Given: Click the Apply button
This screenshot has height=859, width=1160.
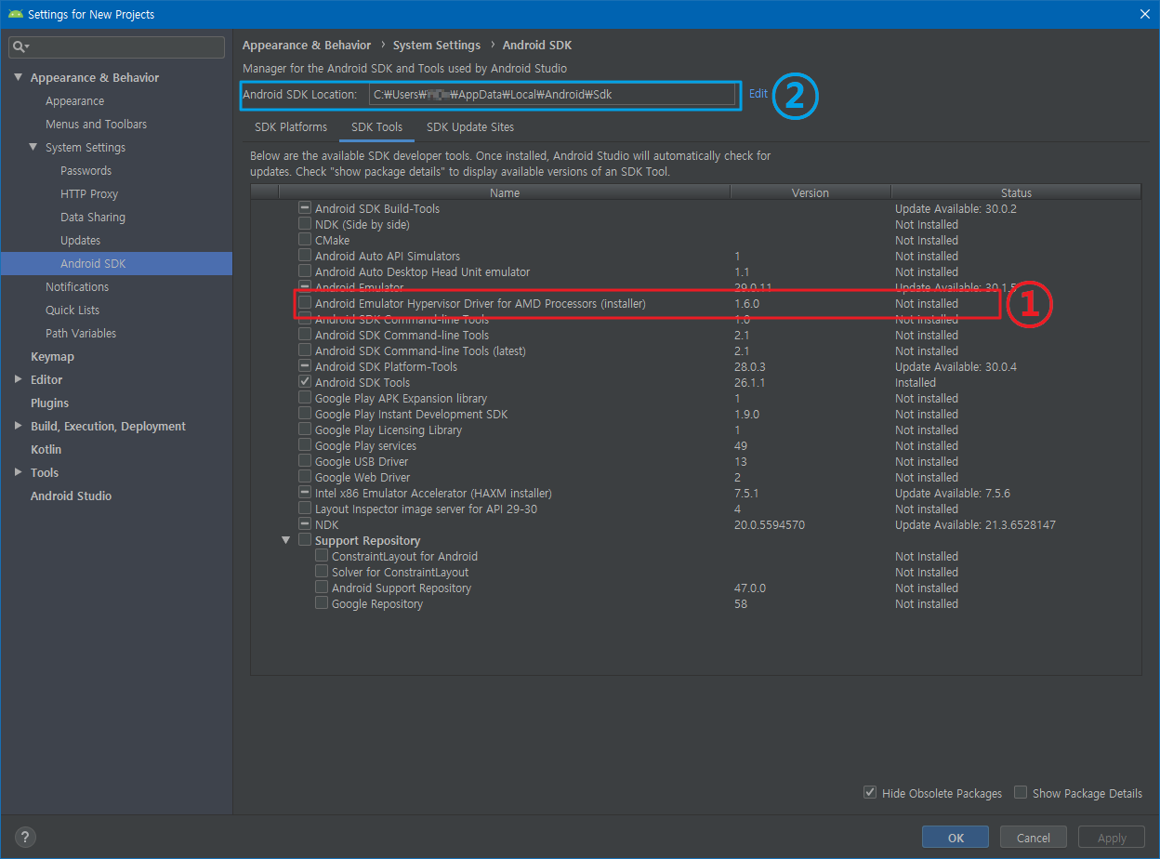Looking at the screenshot, I should click(x=1112, y=838).
